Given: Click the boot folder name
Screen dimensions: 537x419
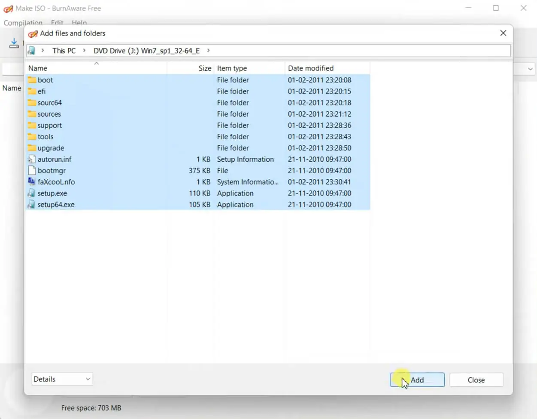Looking at the screenshot, I should [45, 80].
